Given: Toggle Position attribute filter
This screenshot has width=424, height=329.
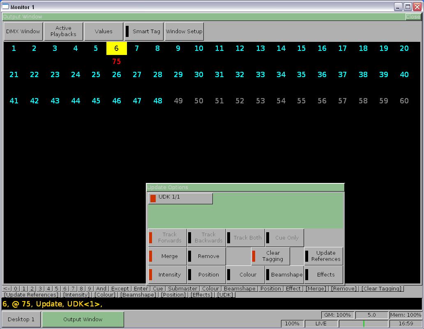Looking at the screenshot, I should 206,274.
